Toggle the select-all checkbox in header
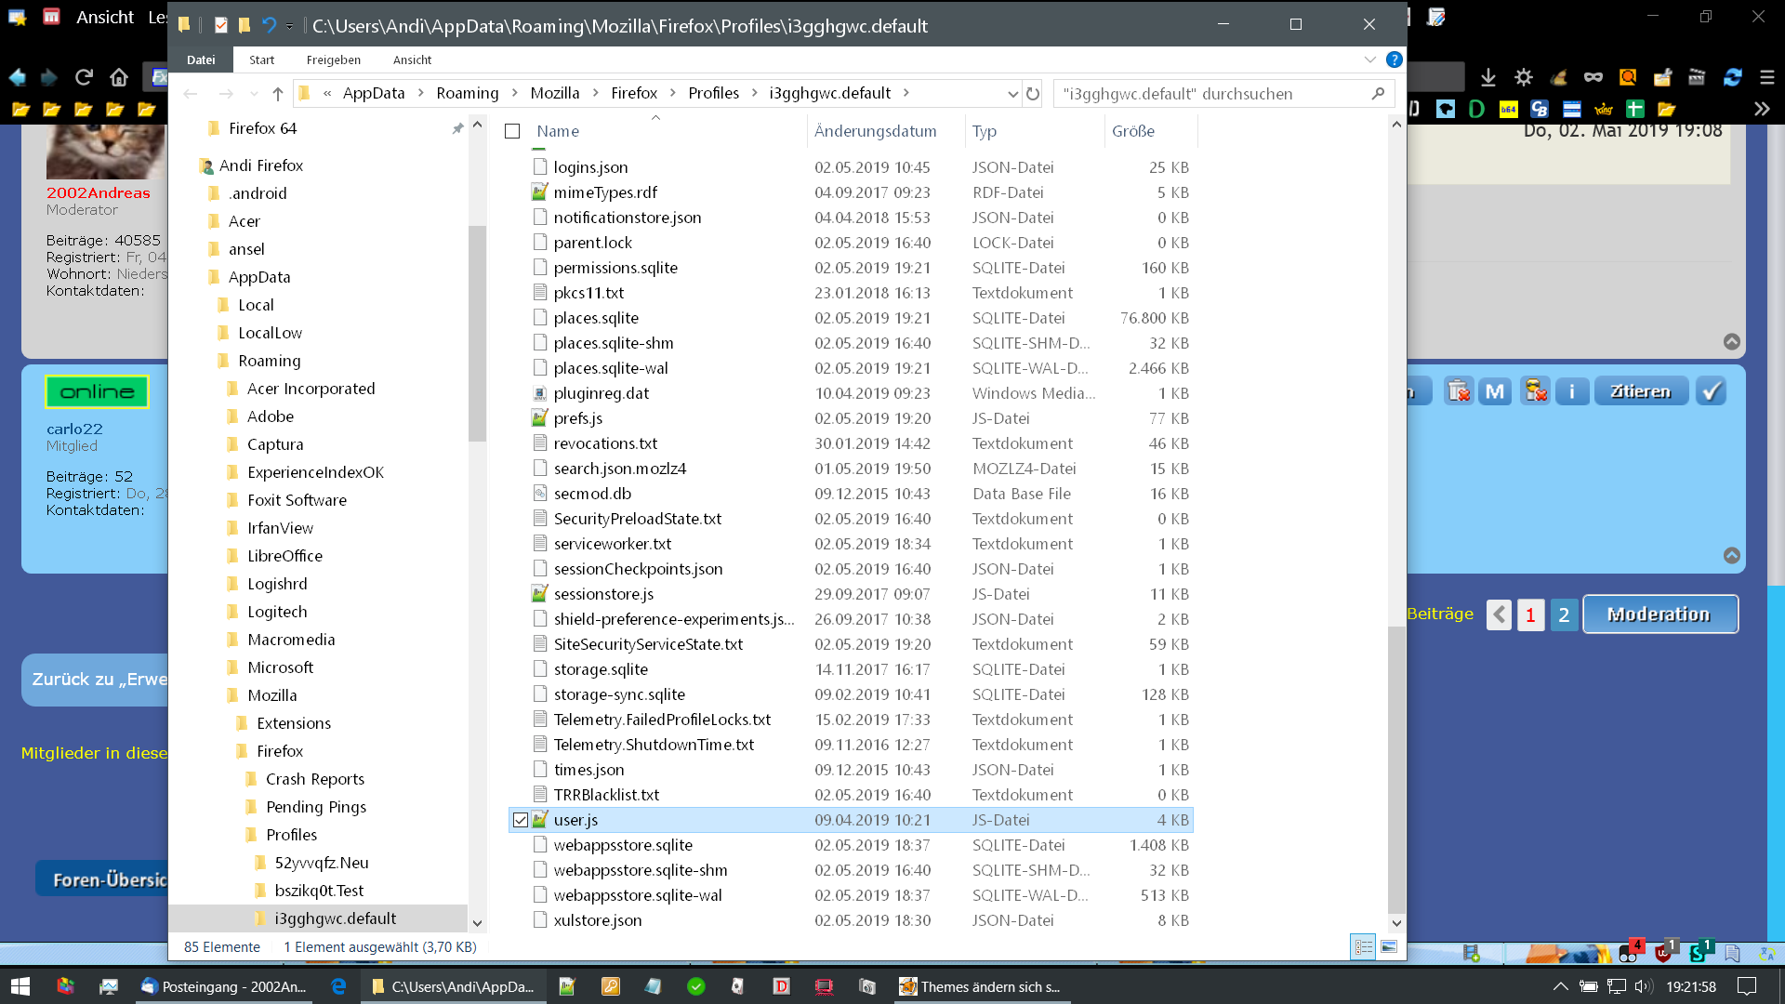The height and width of the screenshot is (1004, 1785). coord(512,131)
